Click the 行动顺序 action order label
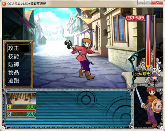This screenshot has width=165, height=131. coord(142,74)
